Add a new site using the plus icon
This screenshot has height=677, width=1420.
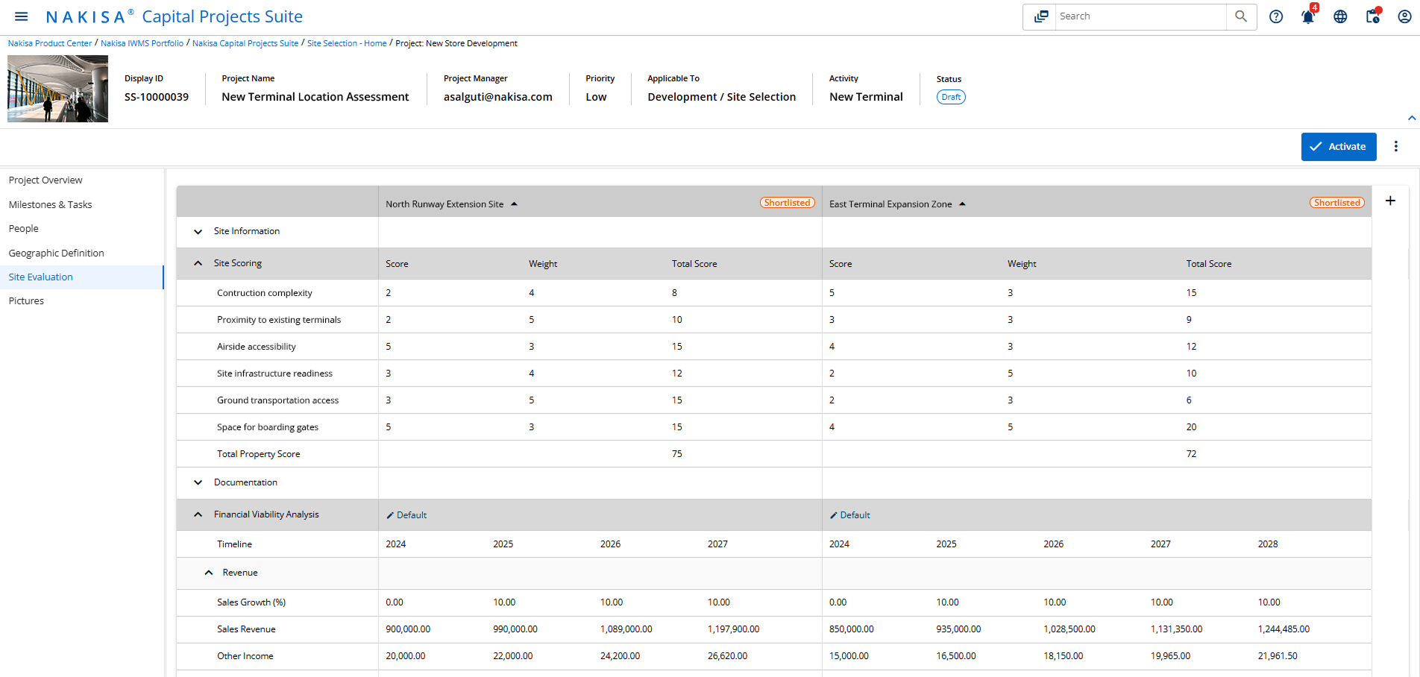[x=1390, y=201]
